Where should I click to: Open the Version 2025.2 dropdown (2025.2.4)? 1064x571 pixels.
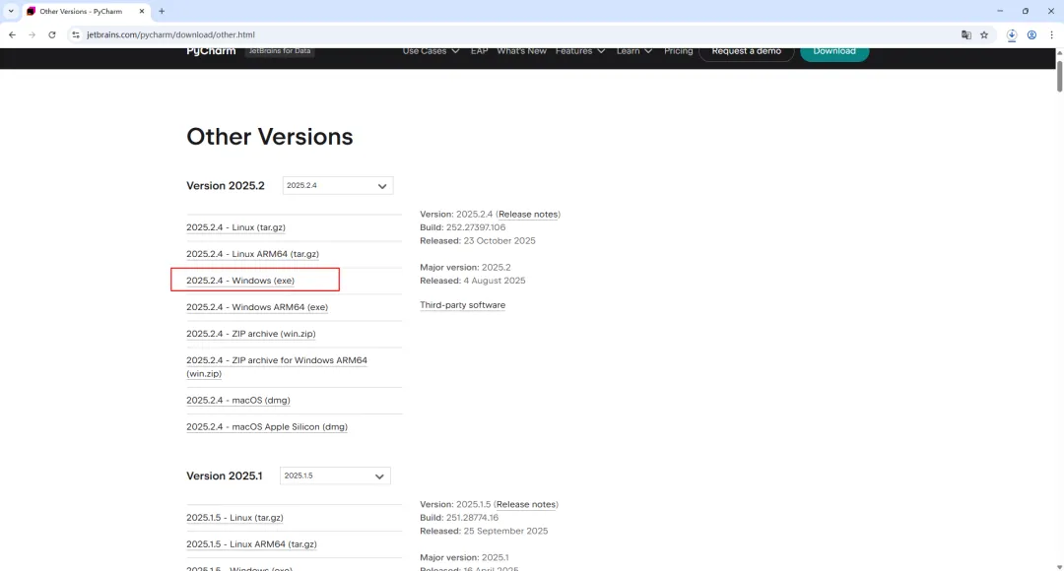pos(337,185)
